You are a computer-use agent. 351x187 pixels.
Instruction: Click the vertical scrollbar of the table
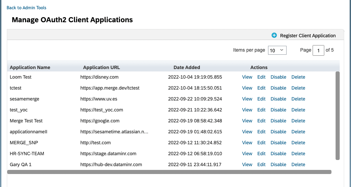pos(337,116)
